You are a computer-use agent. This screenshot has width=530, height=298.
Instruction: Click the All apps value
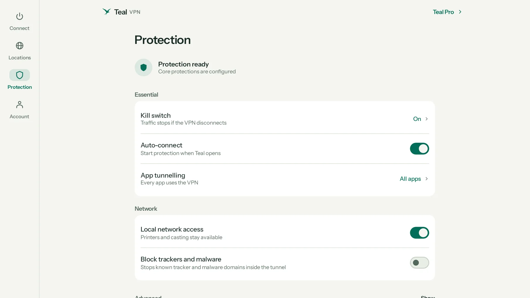pyautogui.click(x=410, y=179)
